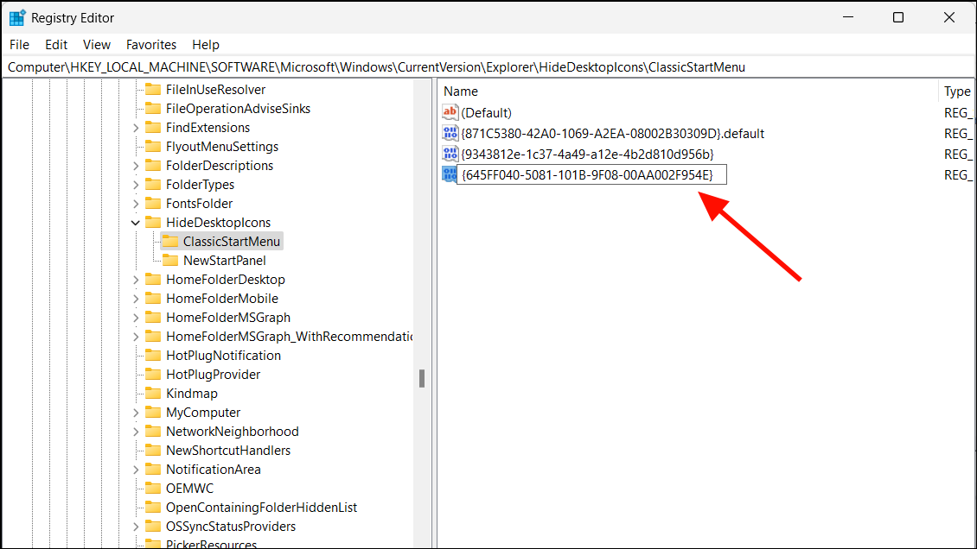Viewport: 977px width, 549px height.
Task: Select the (Default) value name
Action: [486, 112]
